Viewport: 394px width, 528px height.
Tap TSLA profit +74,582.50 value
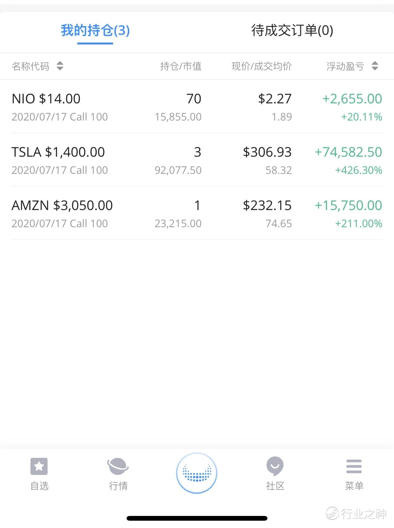pos(348,152)
